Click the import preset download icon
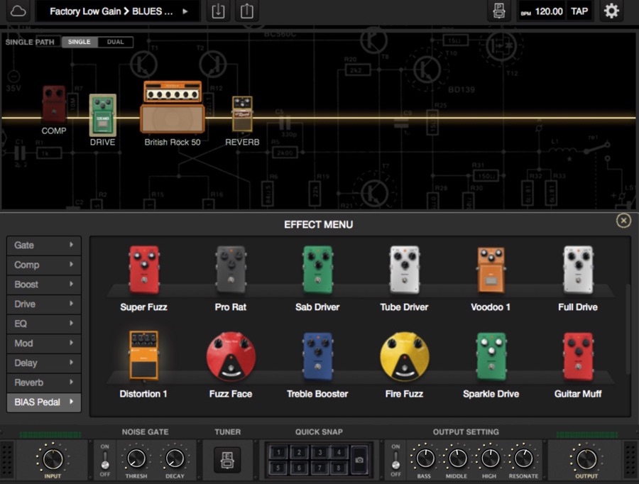The height and width of the screenshot is (484, 639). (x=218, y=11)
